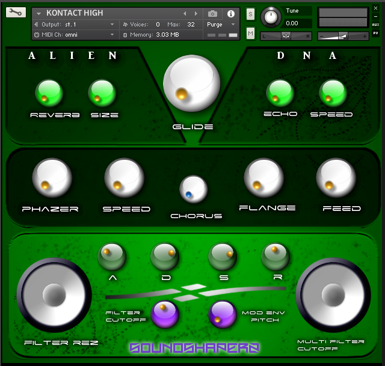Viewport: 385px width, 366px height.
Task: Click the Attack (A) envelope knob
Action: point(112,257)
